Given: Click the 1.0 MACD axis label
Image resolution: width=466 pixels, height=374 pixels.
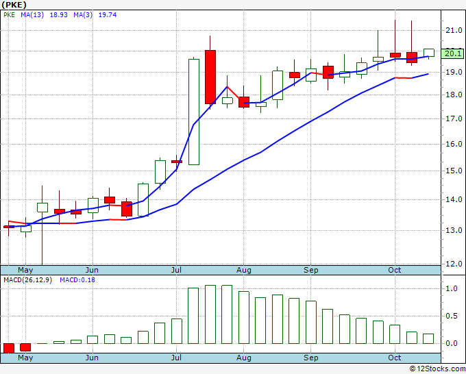Looking at the screenshot, I should pos(451,289).
